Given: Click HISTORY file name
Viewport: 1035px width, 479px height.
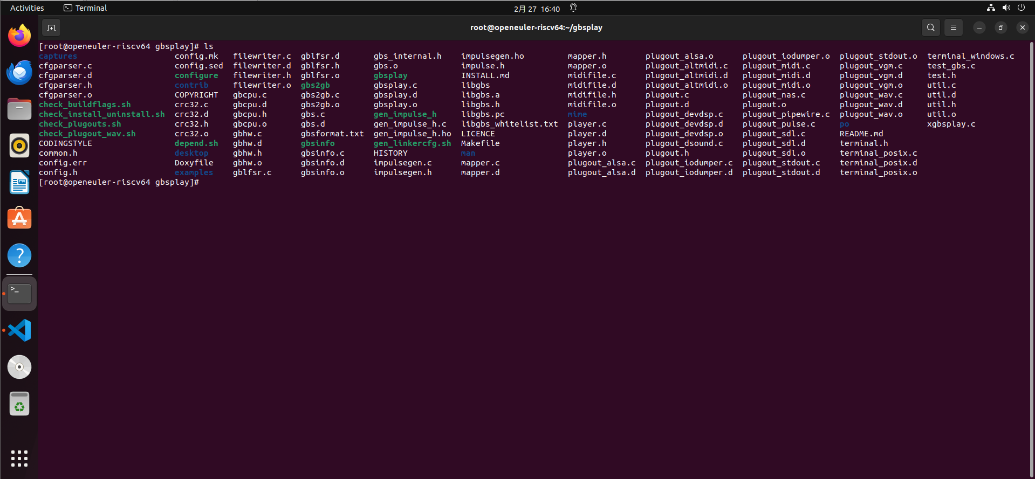Looking at the screenshot, I should tap(390, 153).
